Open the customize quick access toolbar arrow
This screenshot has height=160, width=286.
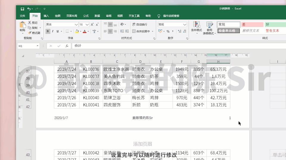(44, 9)
